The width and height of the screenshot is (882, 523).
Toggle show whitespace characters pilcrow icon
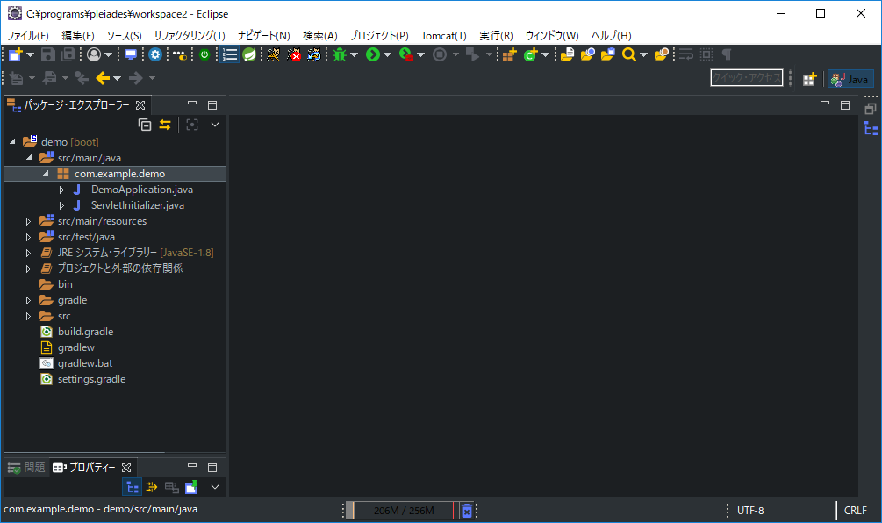(x=727, y=54)
